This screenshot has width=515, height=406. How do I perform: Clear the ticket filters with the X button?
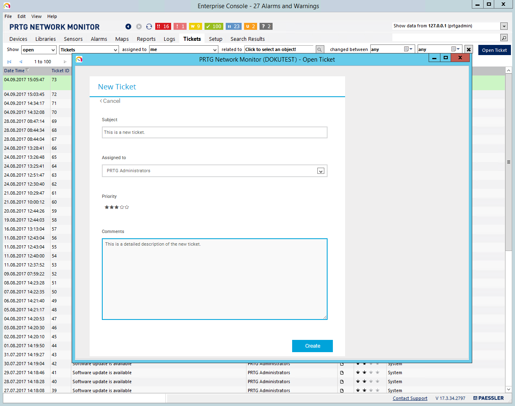(469, 50)
